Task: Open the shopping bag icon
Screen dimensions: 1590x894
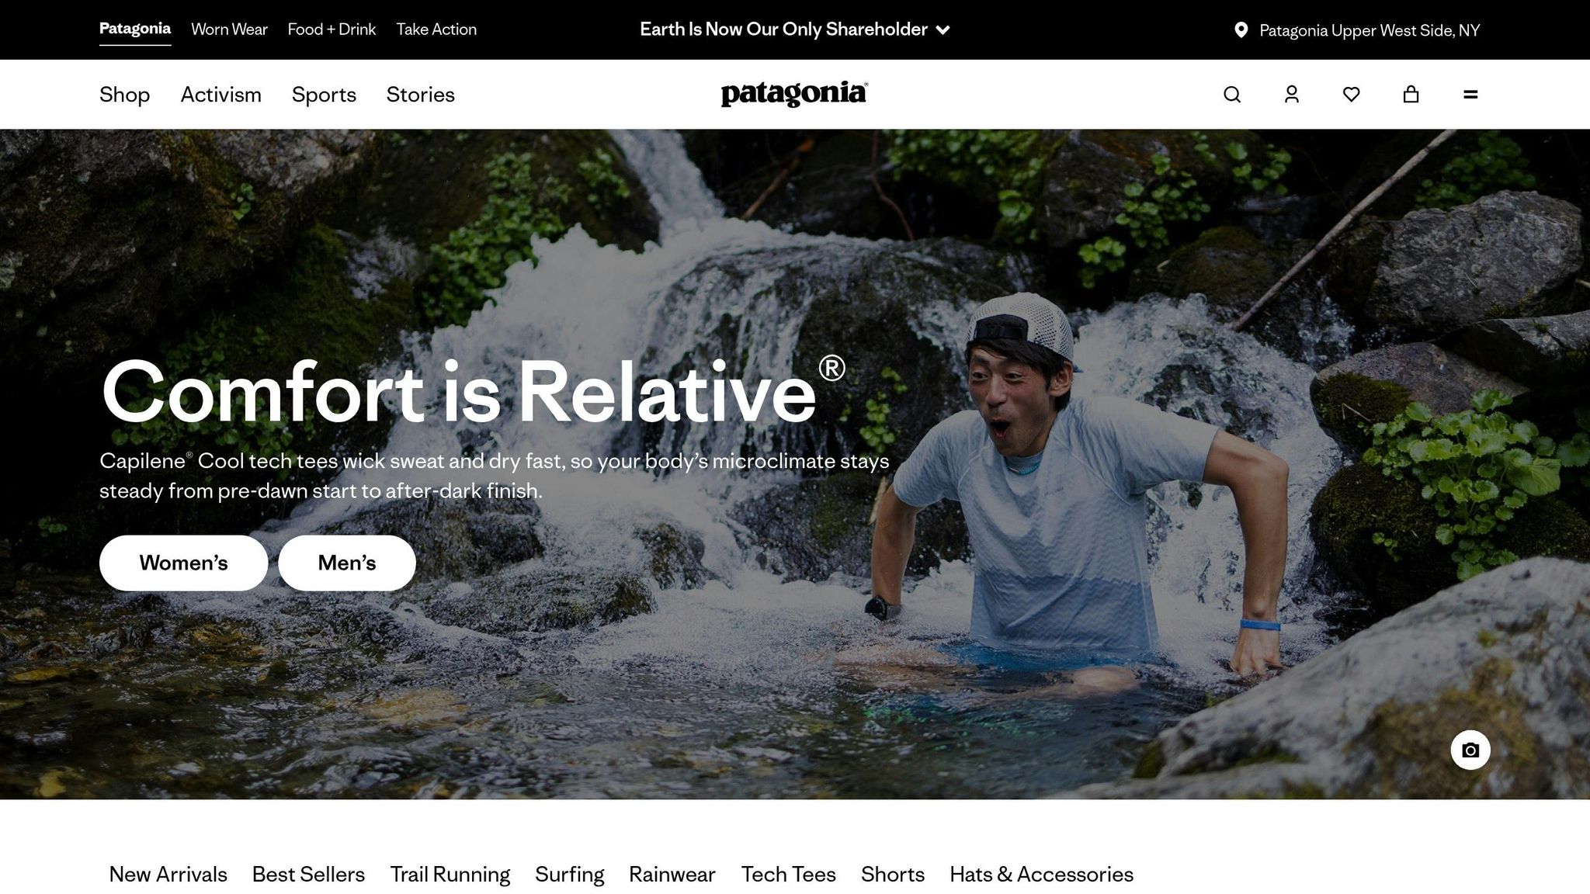Action: click(x=1411, y=95)
